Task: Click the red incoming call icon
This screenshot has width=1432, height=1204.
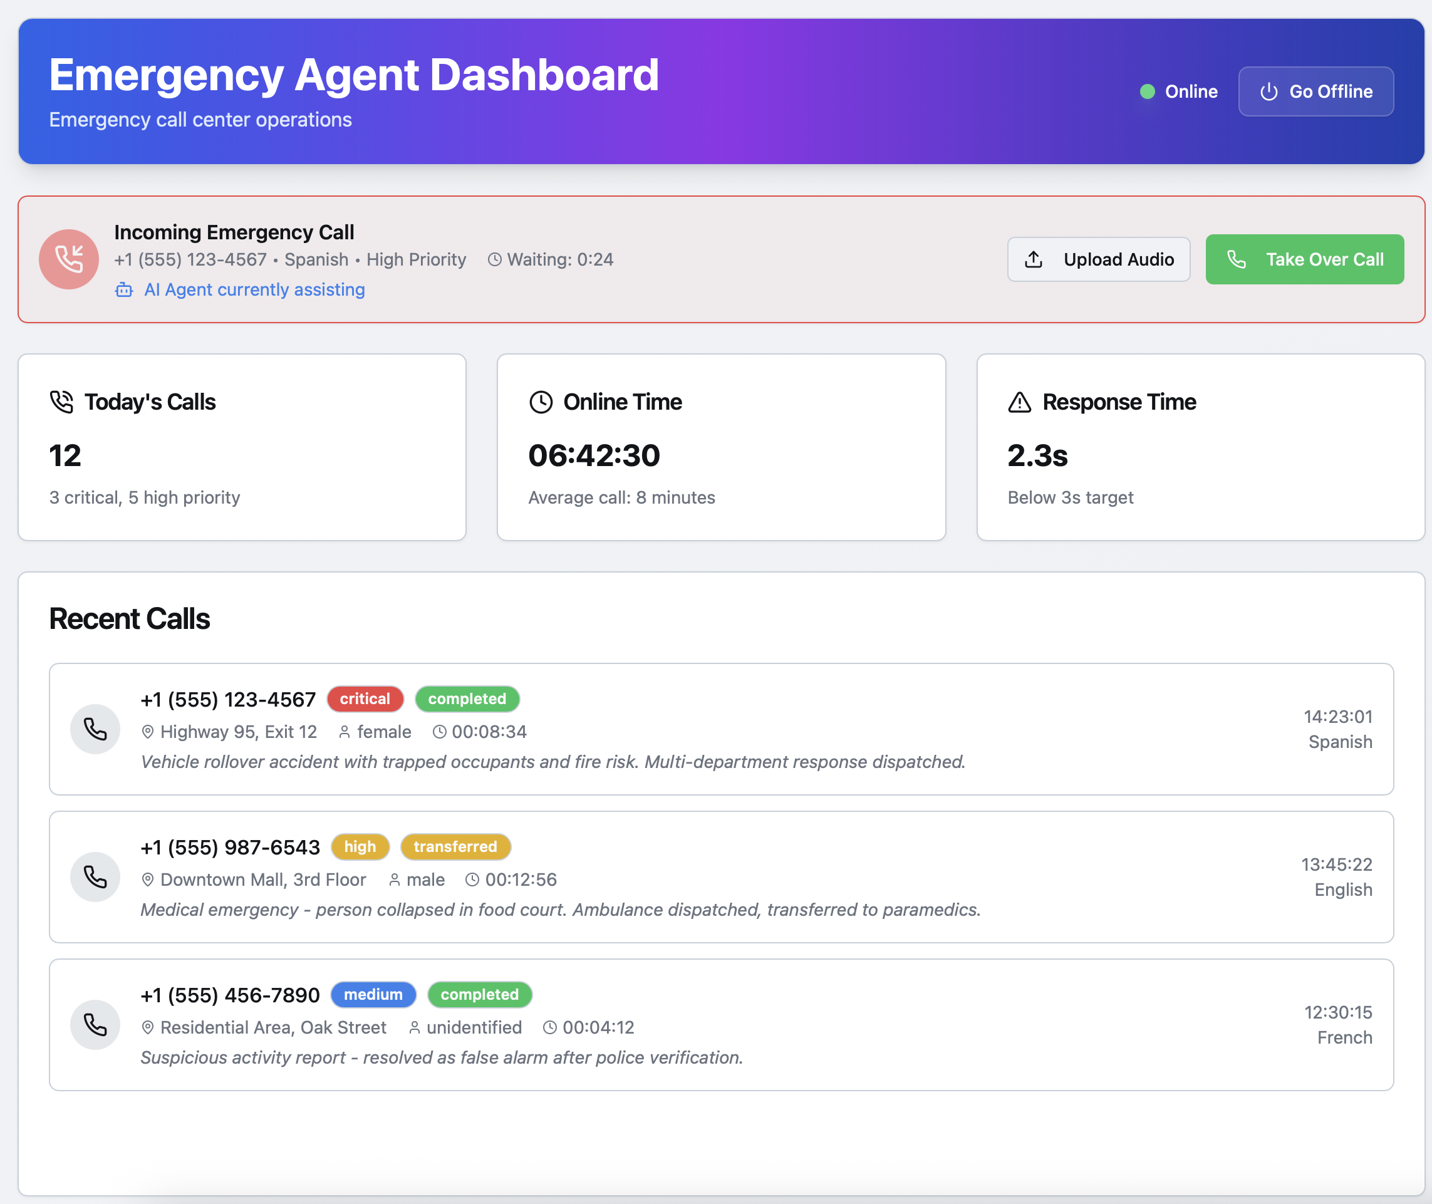Action: click(x=69, y=259)
